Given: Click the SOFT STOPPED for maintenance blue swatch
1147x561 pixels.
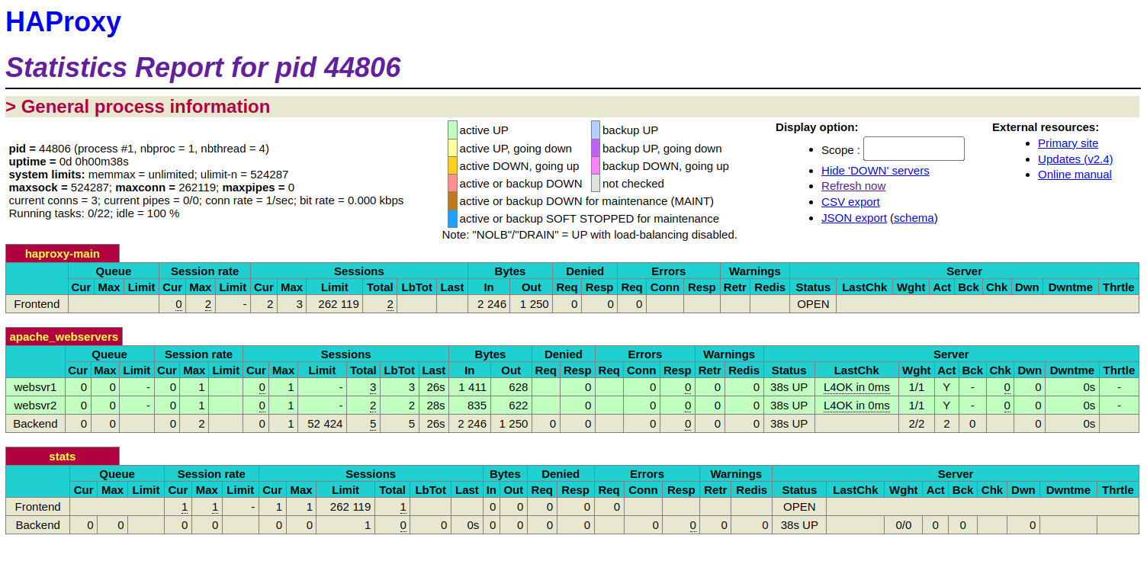Looking at the screenshot, I should 452,218.
